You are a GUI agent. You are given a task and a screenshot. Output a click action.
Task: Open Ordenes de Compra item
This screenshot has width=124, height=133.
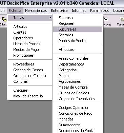(x=30, y=76)
